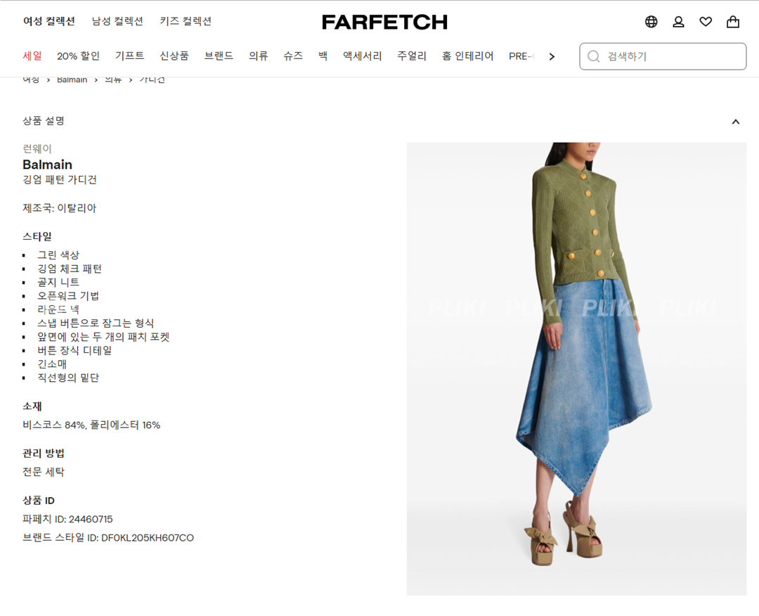Focus the 검색하기 search field
Viewport: 759px width, 616px height.
pos(663,56)
